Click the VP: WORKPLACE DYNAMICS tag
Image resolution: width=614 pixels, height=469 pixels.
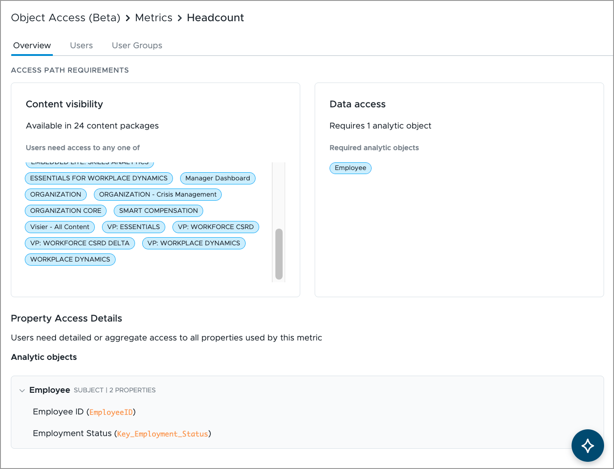point(194,243)
